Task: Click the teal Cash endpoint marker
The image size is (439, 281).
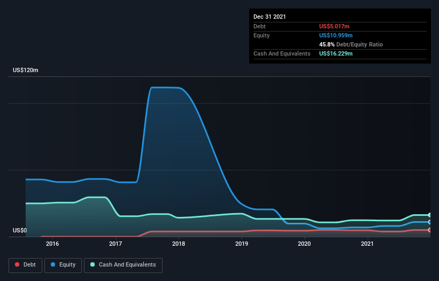Action: coord(430,215)
